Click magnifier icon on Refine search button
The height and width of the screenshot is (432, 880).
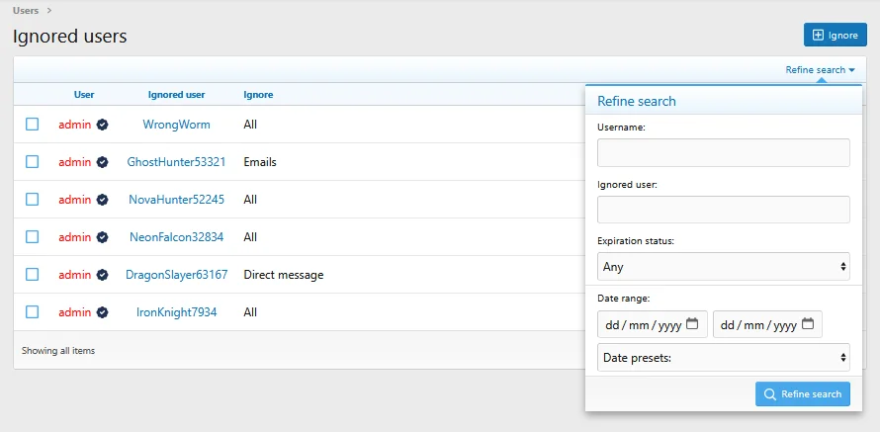(770, 393)
